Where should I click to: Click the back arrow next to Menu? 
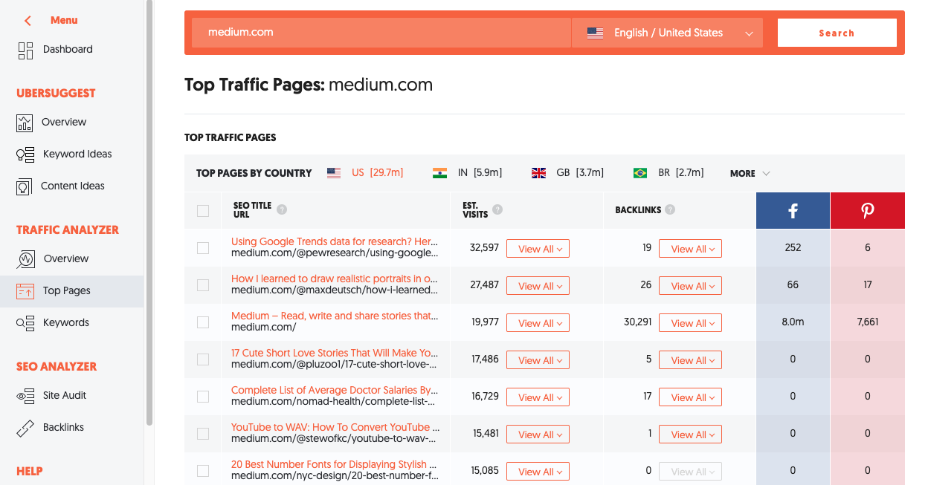coord(28,21)
